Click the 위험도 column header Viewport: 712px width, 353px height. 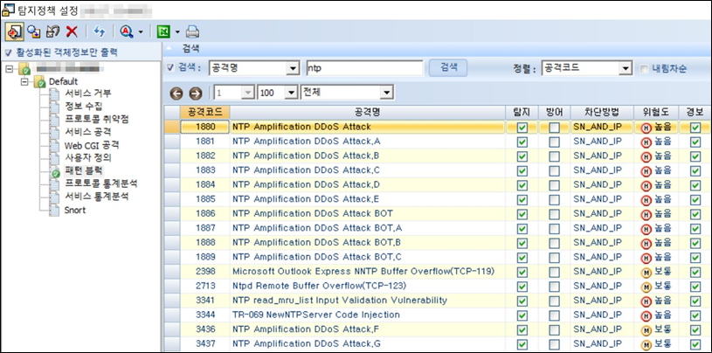coord(657,112)
